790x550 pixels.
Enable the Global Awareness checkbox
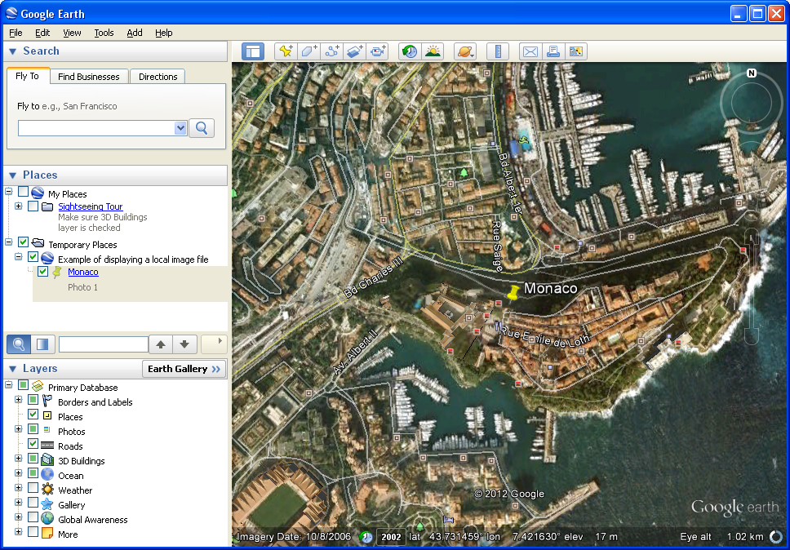(x=33, y=517)
